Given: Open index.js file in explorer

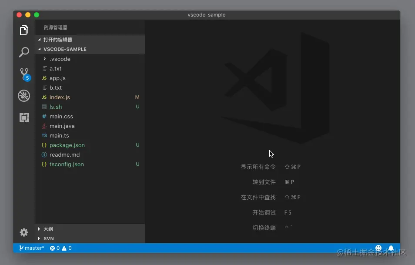Looking at the screenshot, I should pyautogui.click(x=60, y=97).
